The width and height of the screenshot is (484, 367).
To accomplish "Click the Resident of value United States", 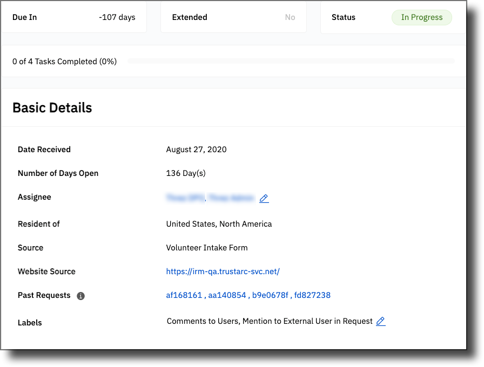I will click(x=218, y=223).
